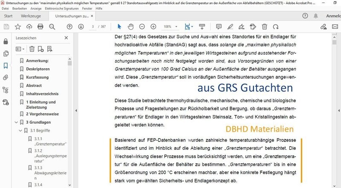Click the page number input field
Viewport: 341px width, 188px height.
click(93, 26)
